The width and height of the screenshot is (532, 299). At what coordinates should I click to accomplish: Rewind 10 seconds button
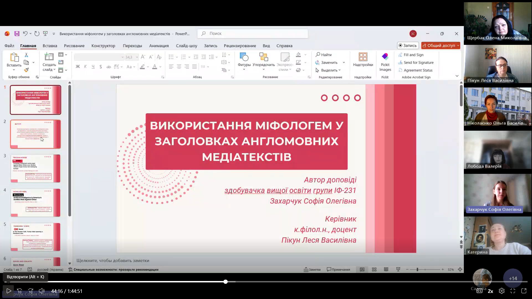(19, 291)
